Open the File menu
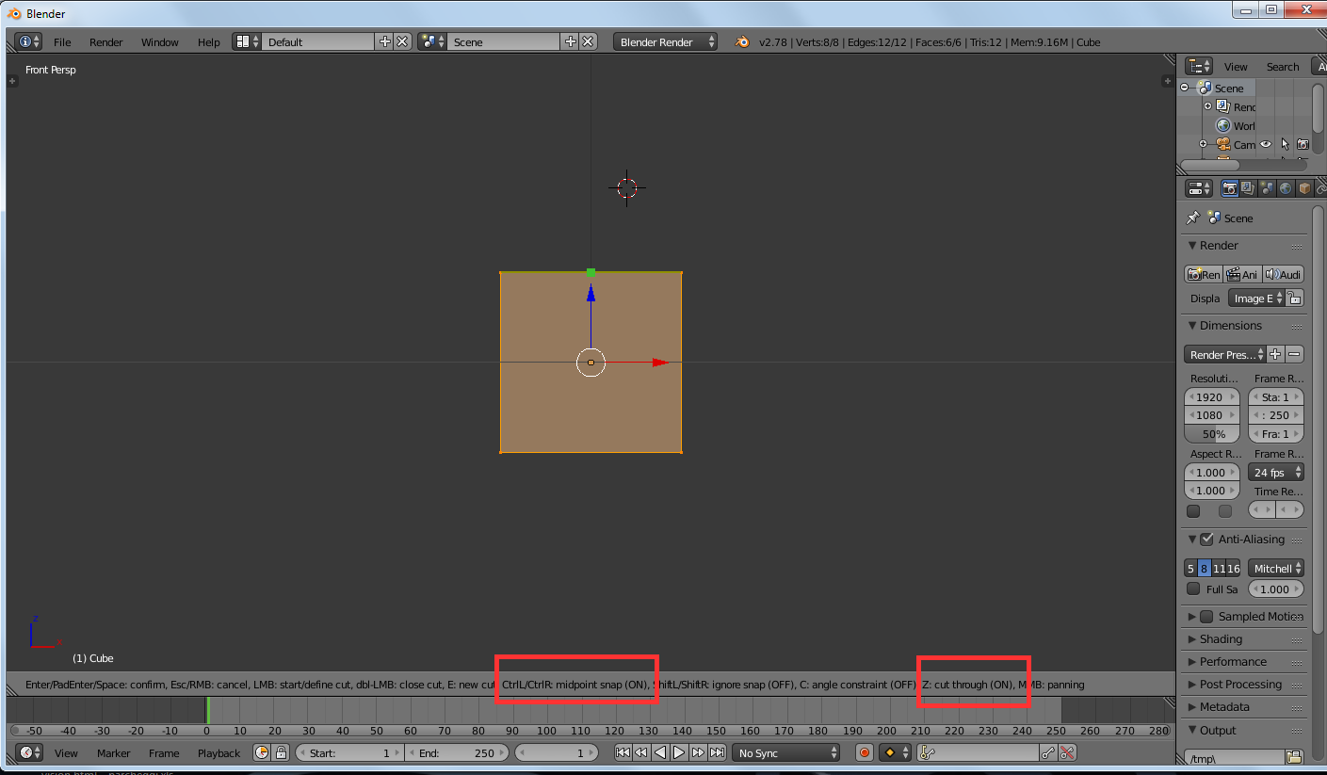The image size is (1327, 775). click(62, 42)
